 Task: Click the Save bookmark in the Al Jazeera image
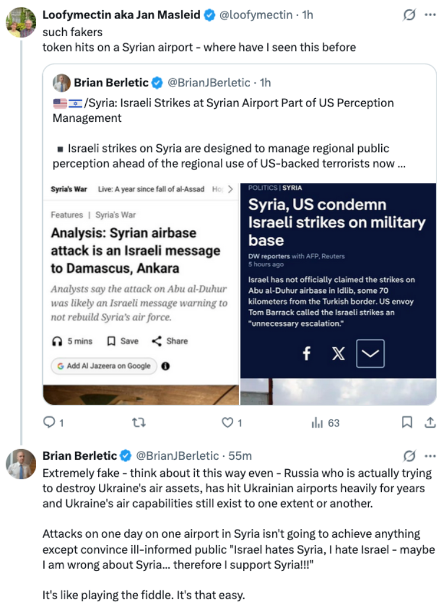click(123, 341)
